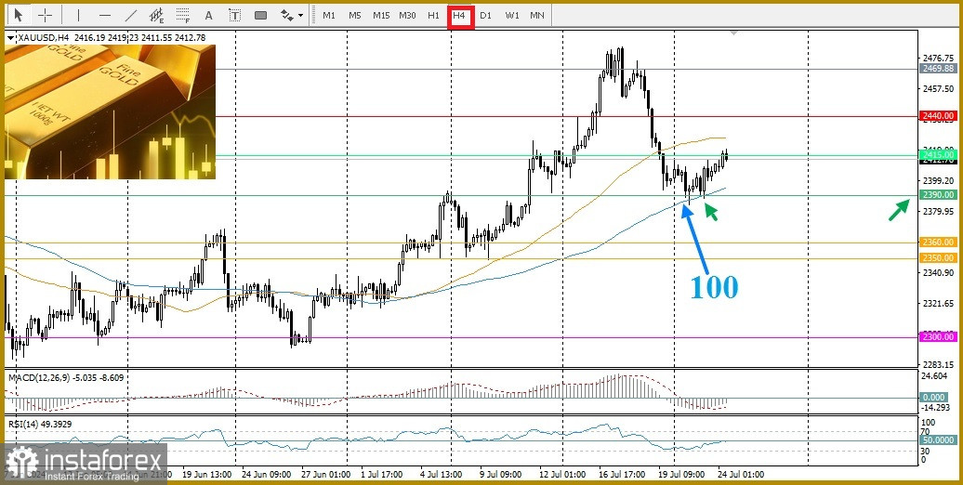Click the 2350.00 price level label
The height and width of the screenshot is (485, 963).
938,258
